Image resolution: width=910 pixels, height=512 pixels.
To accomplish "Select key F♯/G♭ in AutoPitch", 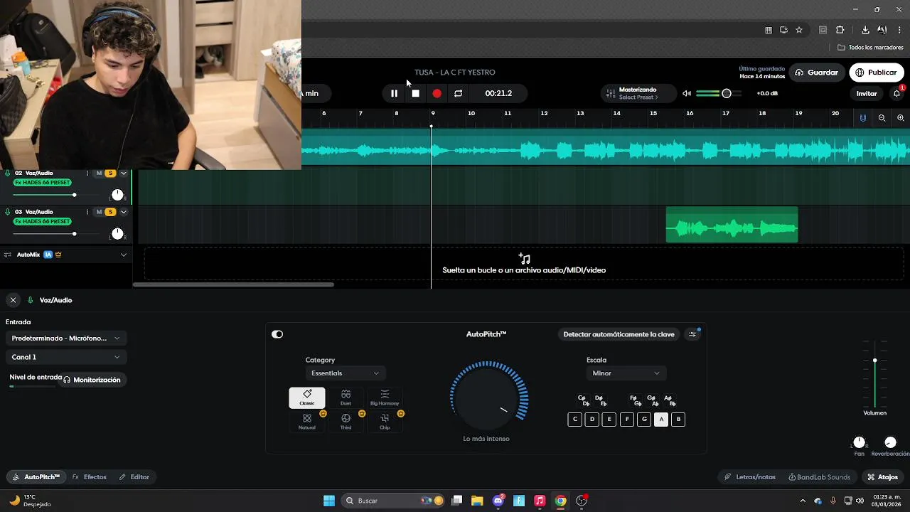I will click(x=635, y=401).
